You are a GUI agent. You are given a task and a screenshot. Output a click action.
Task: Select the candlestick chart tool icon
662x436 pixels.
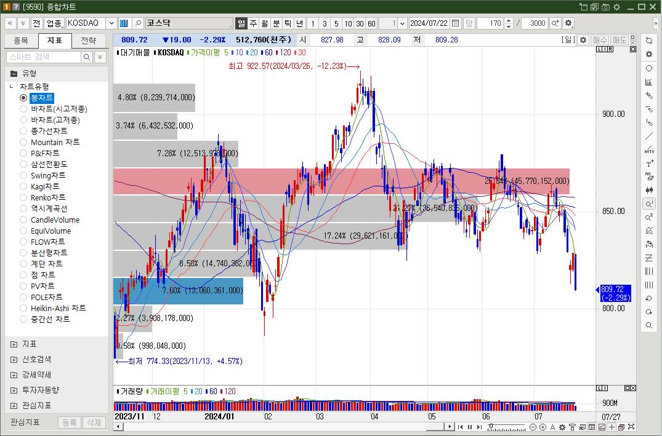[649, 190]
